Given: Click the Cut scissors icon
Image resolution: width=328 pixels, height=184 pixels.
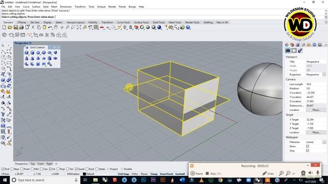Looking at the screenshot, I should pyautogui.click(x=33, y=27).
